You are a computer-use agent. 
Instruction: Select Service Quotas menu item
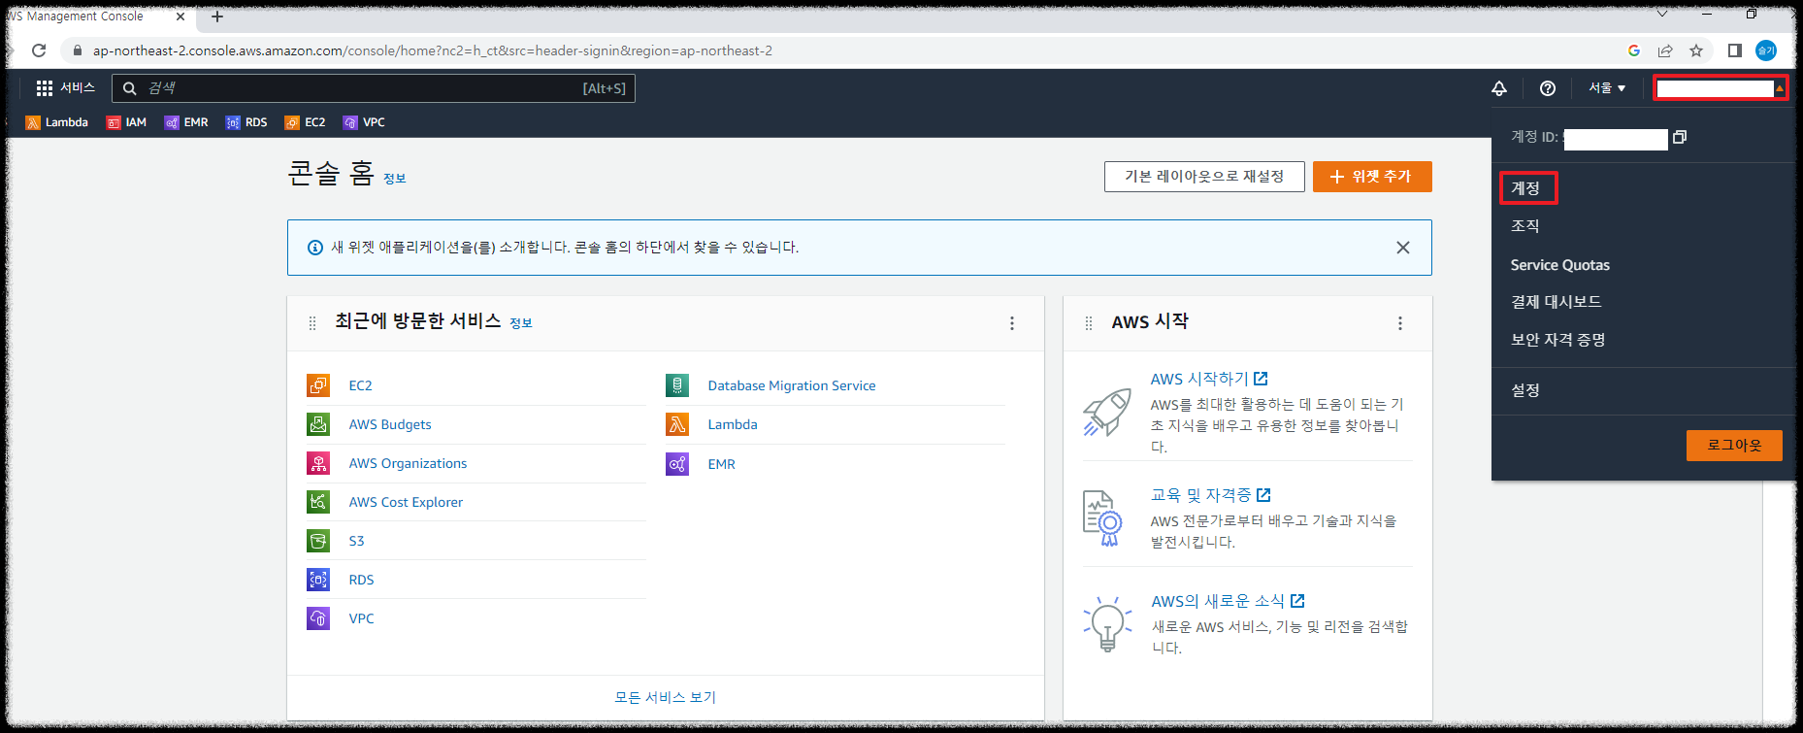tap(1560, 265)
